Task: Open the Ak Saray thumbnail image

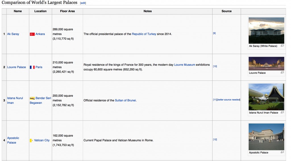Action: 266,30
